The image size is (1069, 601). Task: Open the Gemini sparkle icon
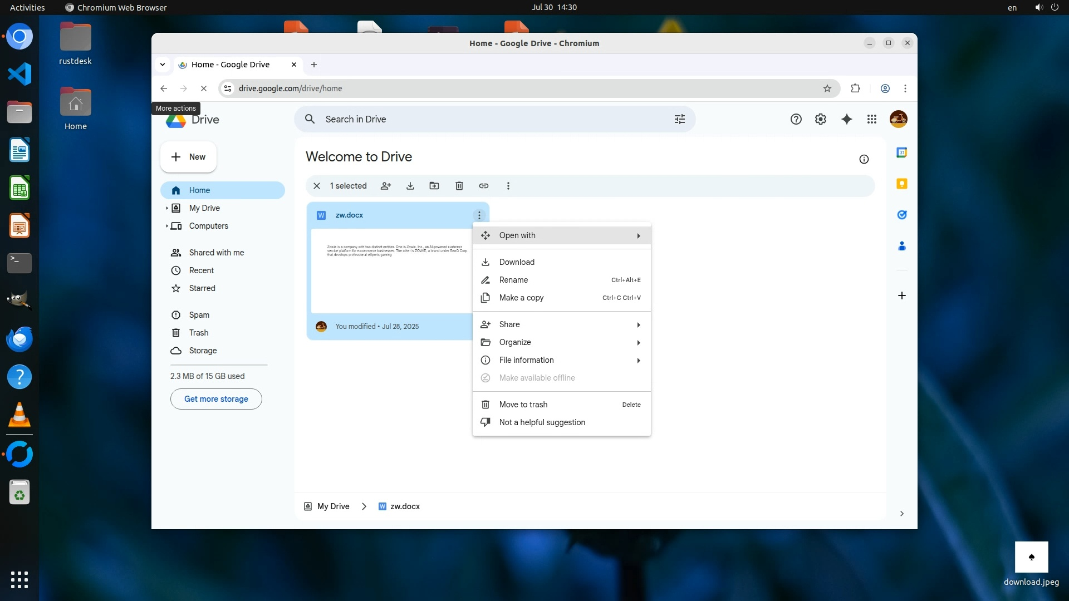point(847,119)
